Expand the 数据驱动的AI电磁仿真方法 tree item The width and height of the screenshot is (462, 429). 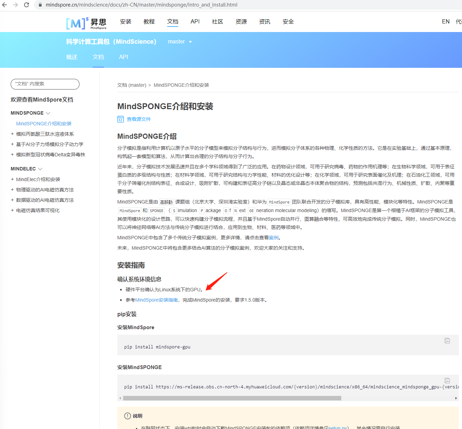[12, 200]
